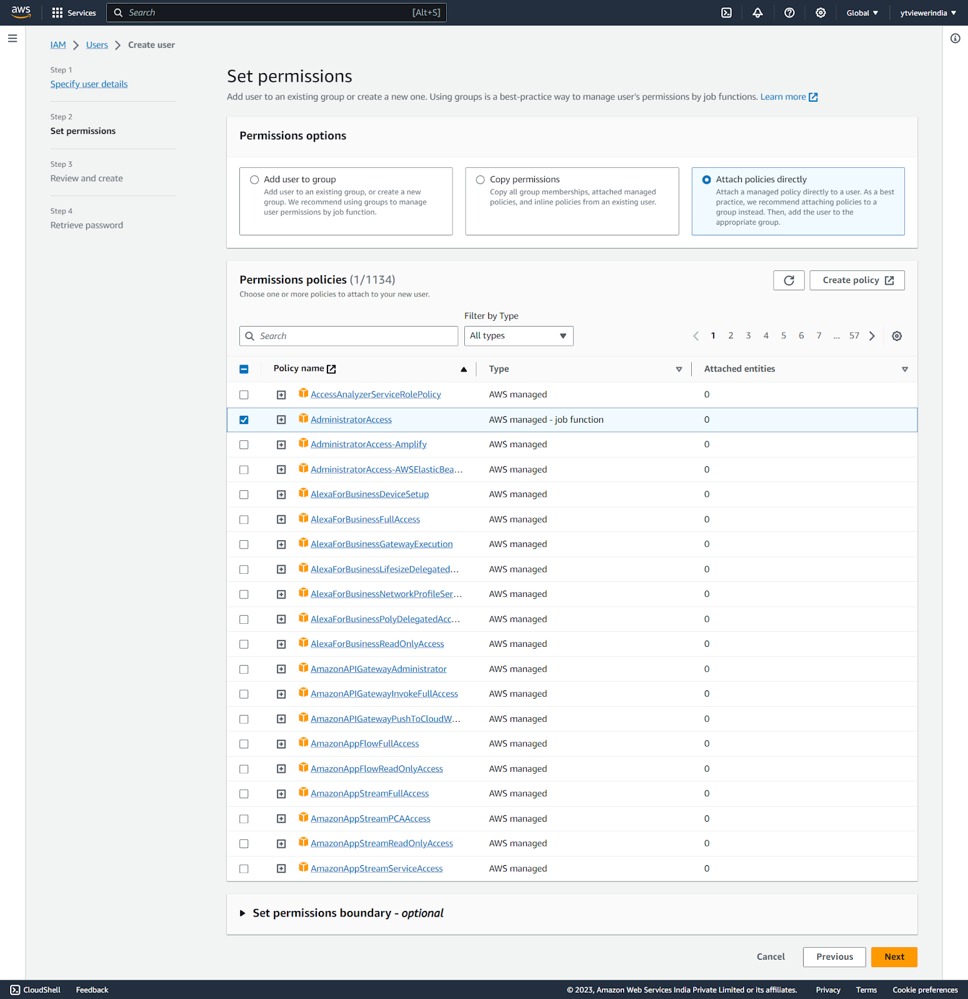Open the top bar settings gear

coord(821,12)
